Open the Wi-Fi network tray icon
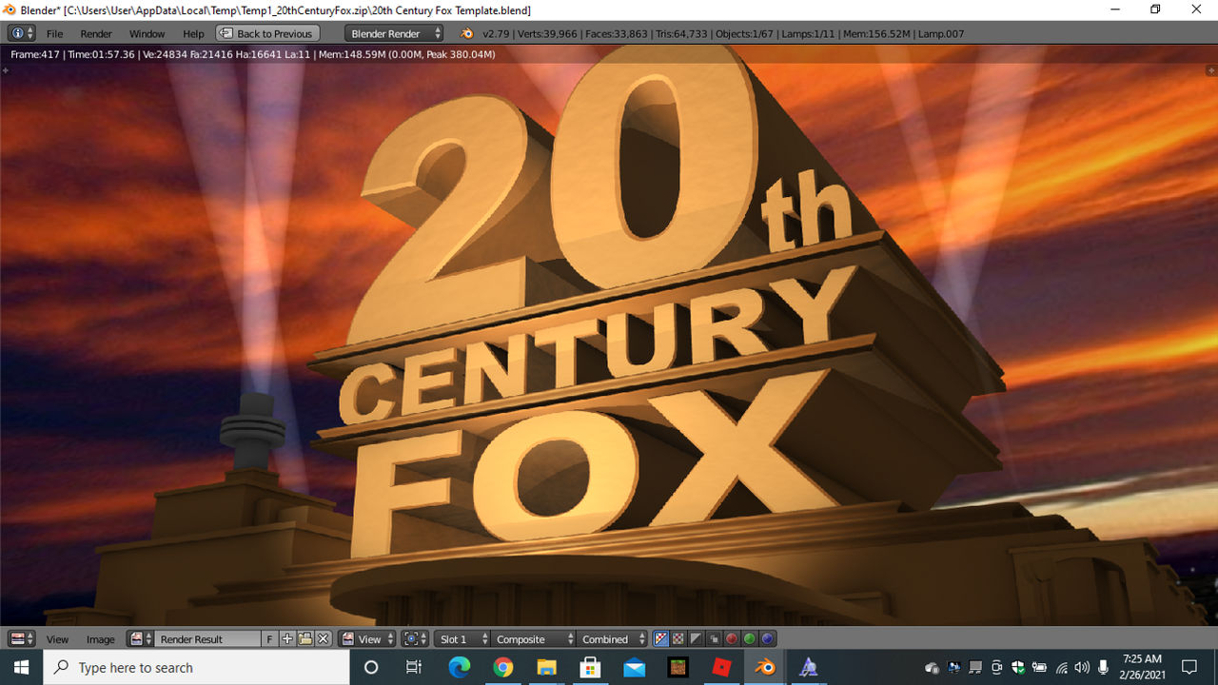This screenshot has height=685, width=1218. [x=1061, y=668]
